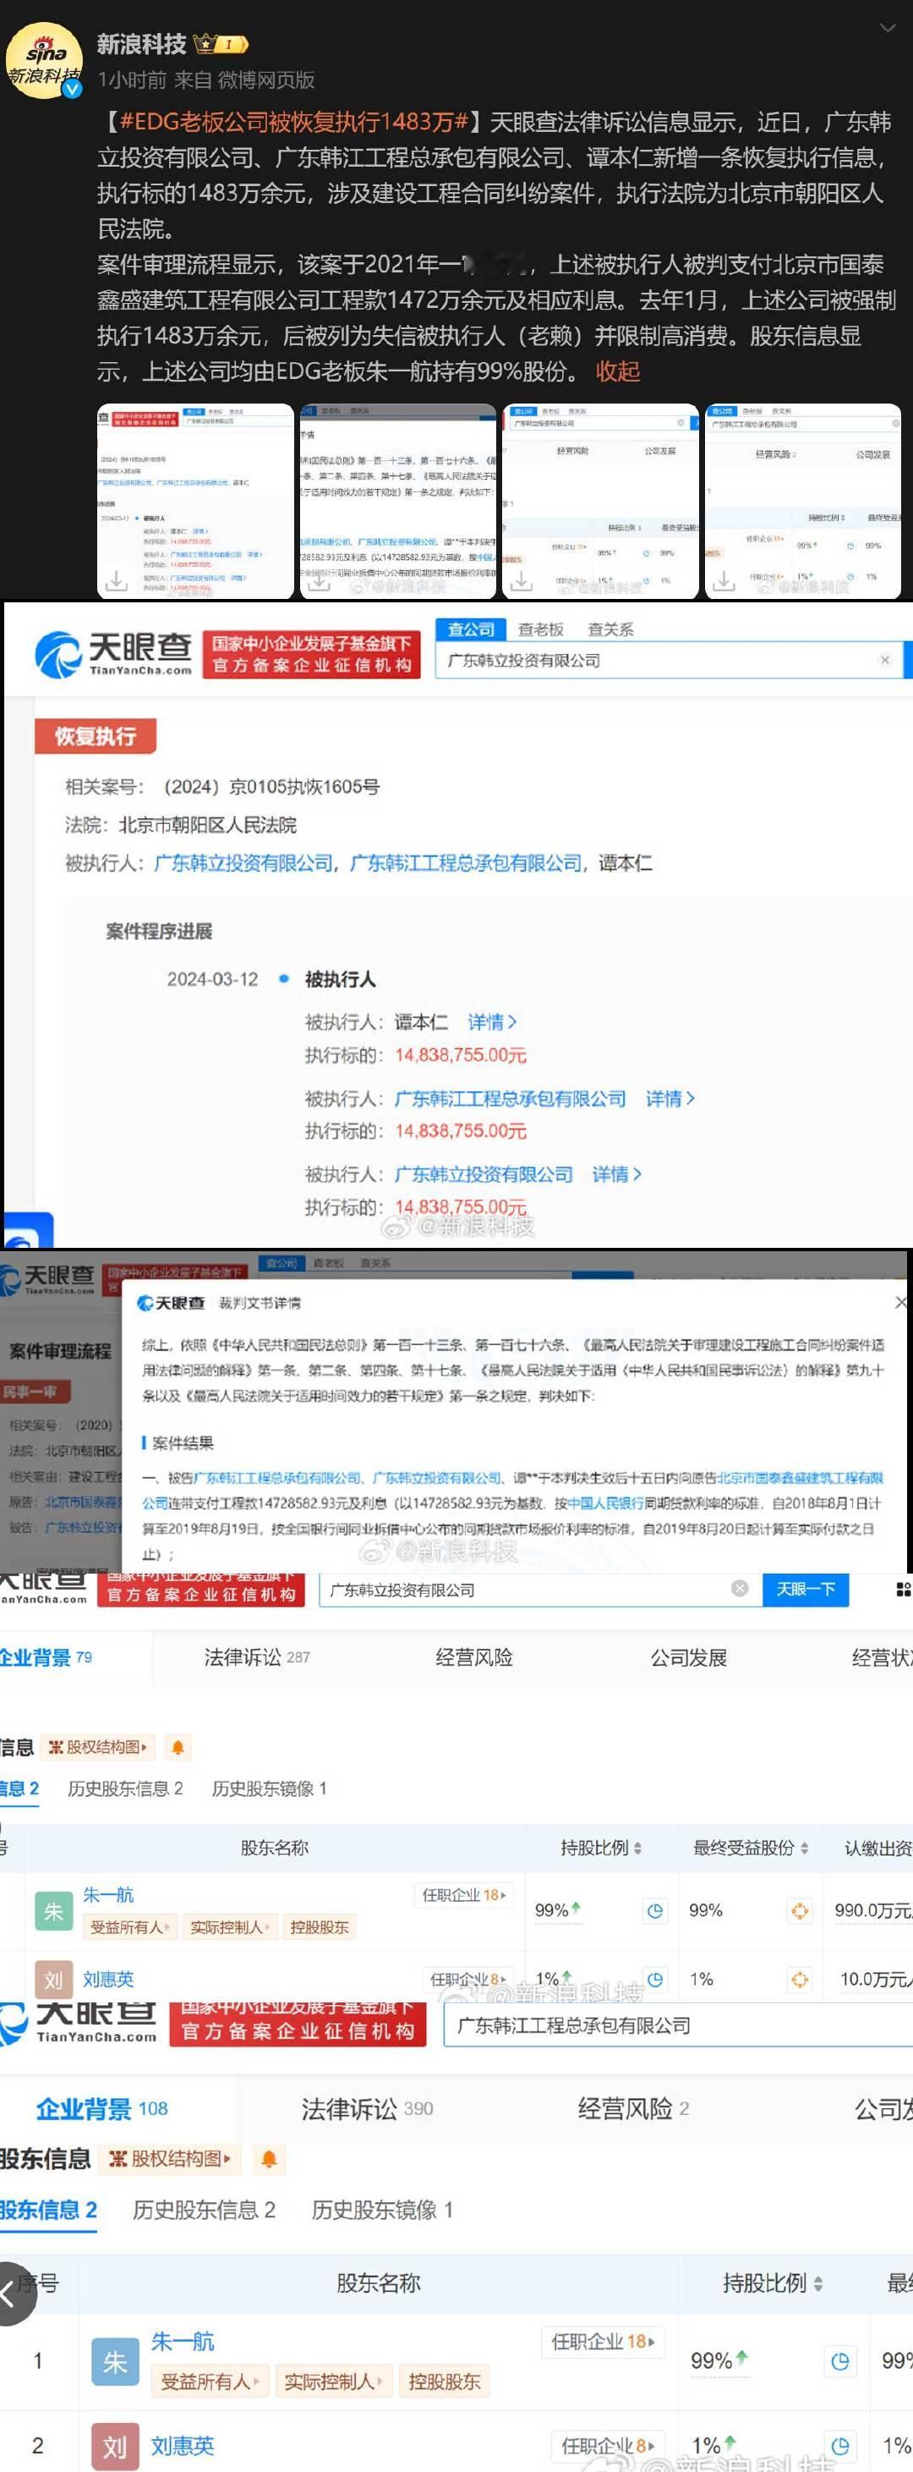The width and height of the screenshot is (913, 2472).
Task: Click the pie chart icon beside 99% in 广东韩立投资
Action: pyautogui.click(x=654, y=1910)
